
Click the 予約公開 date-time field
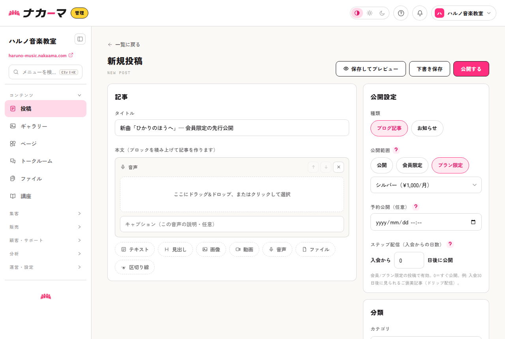[x=426, y=222]
